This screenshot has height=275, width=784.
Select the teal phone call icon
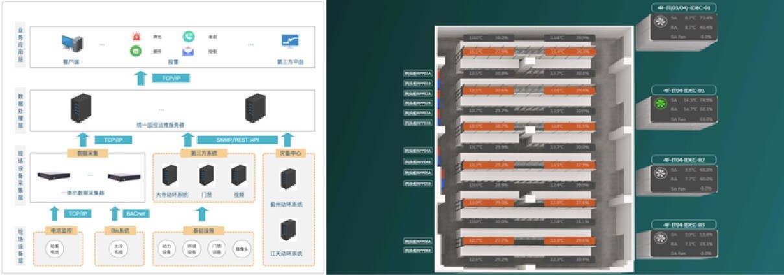pos(188,37)
